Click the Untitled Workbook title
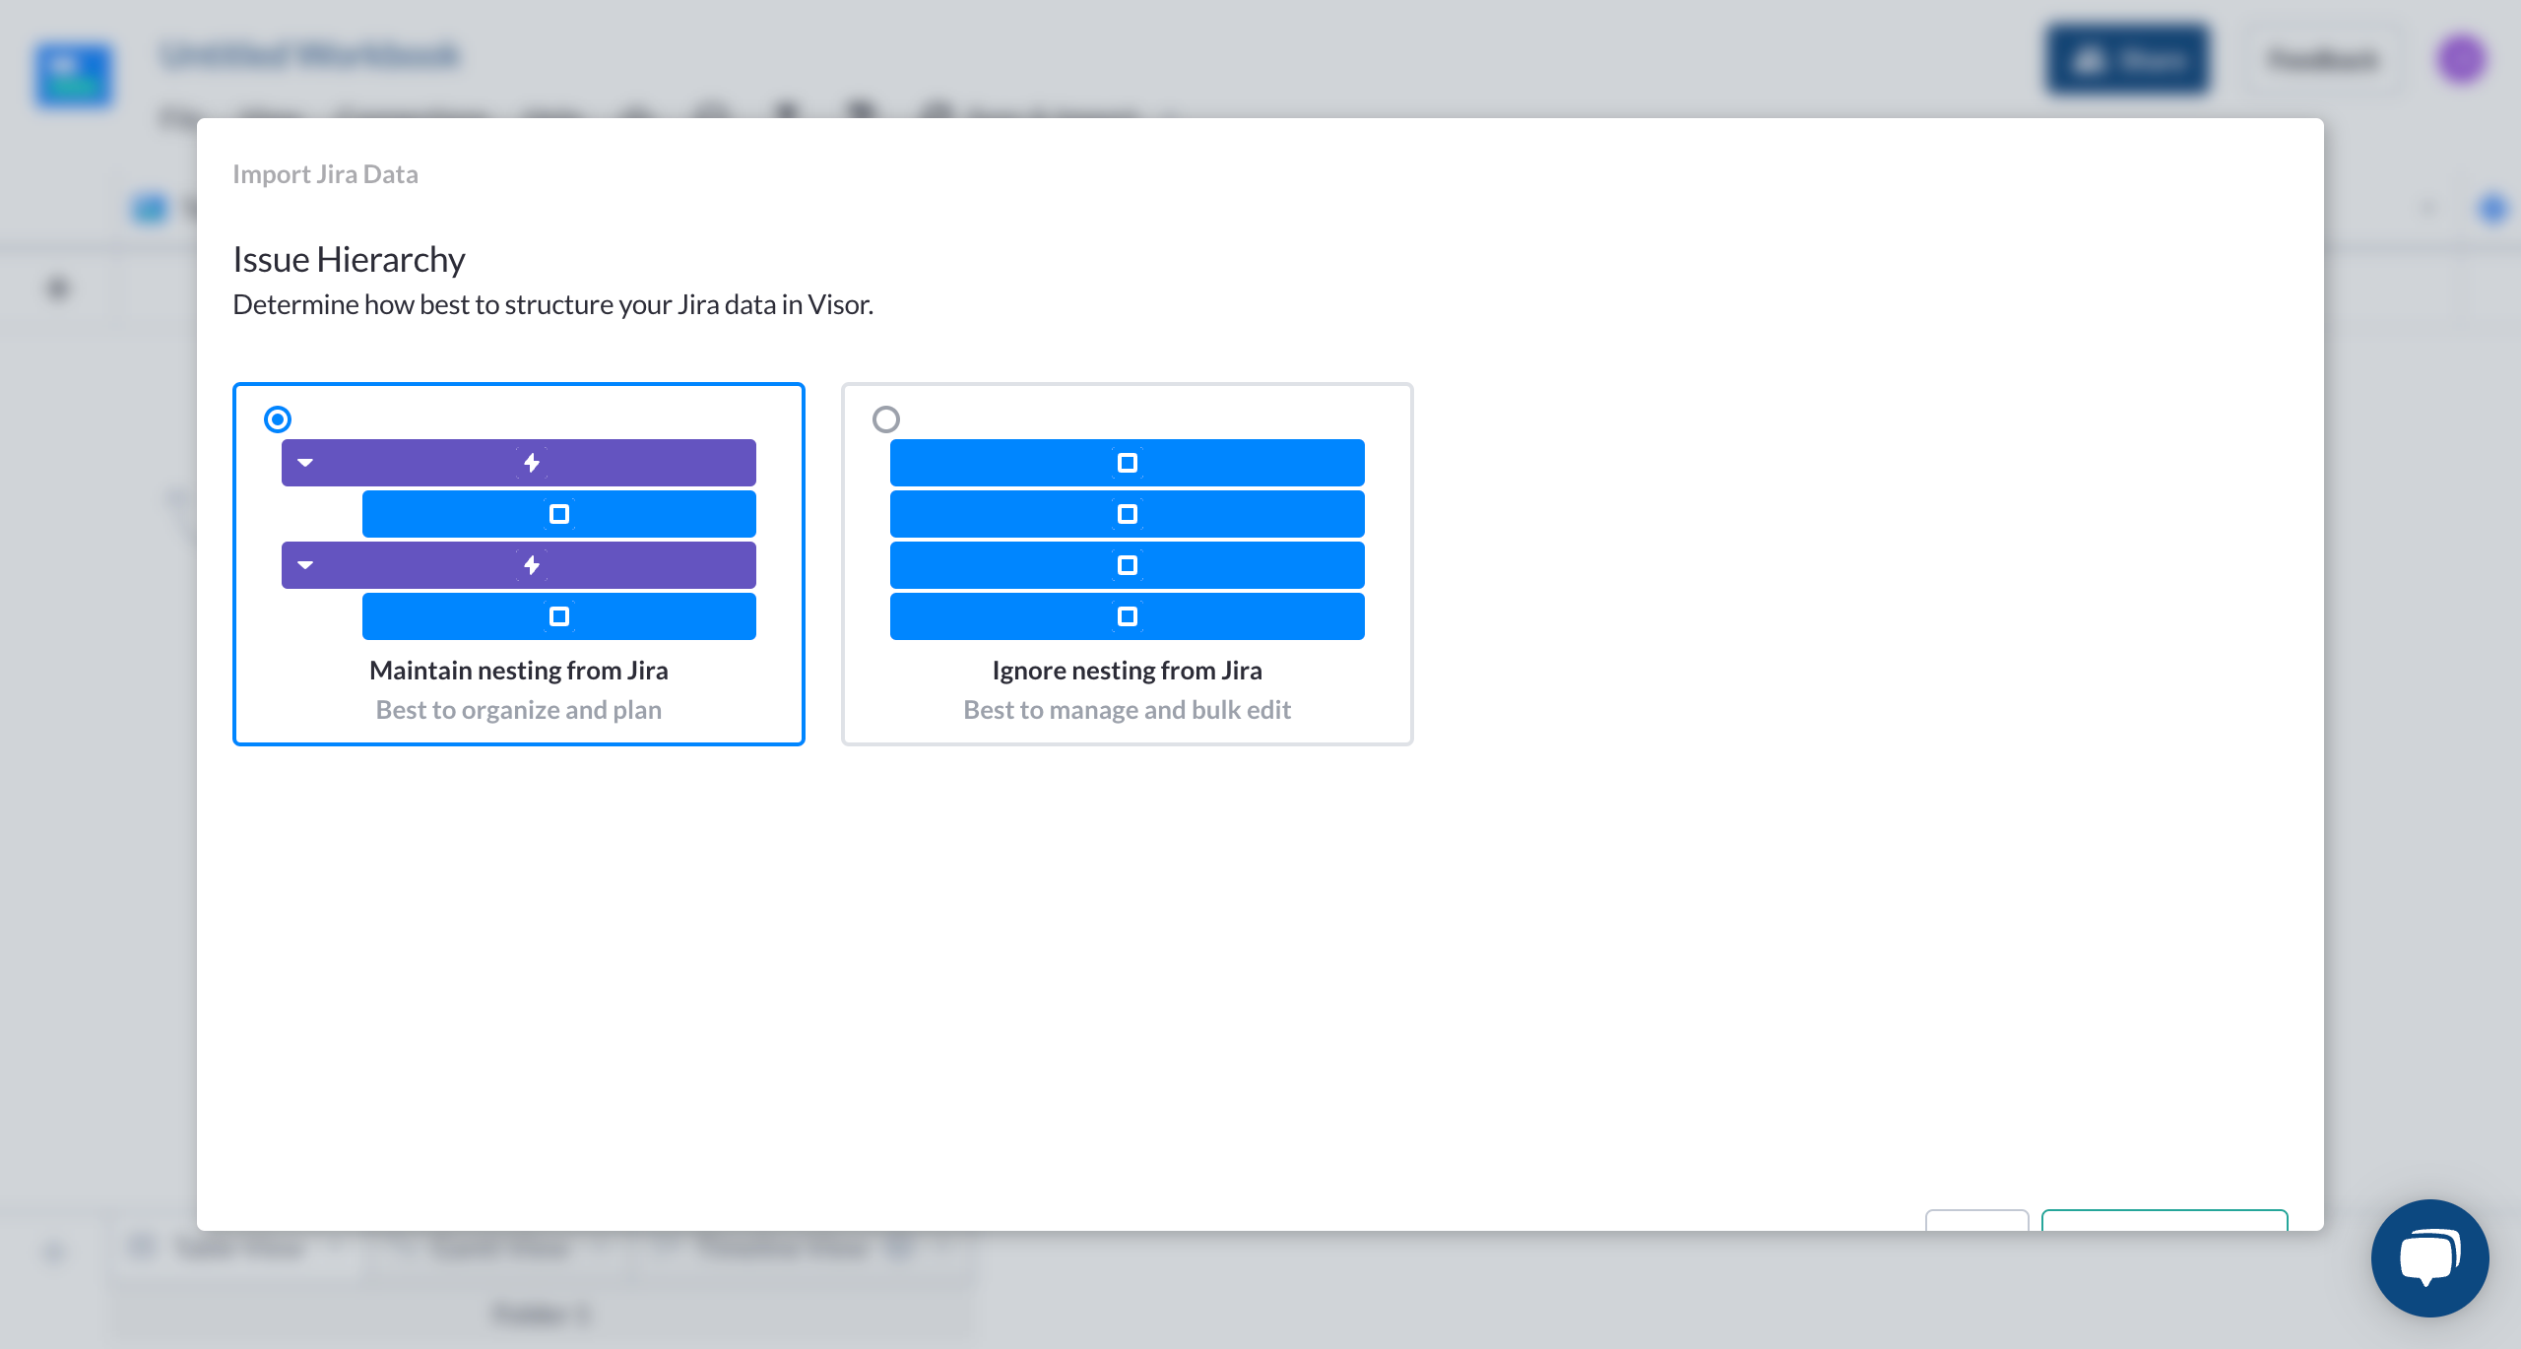 pos(309,55)
